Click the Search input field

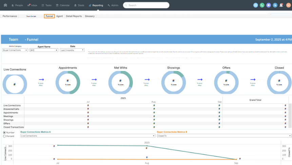click(146, 5)
